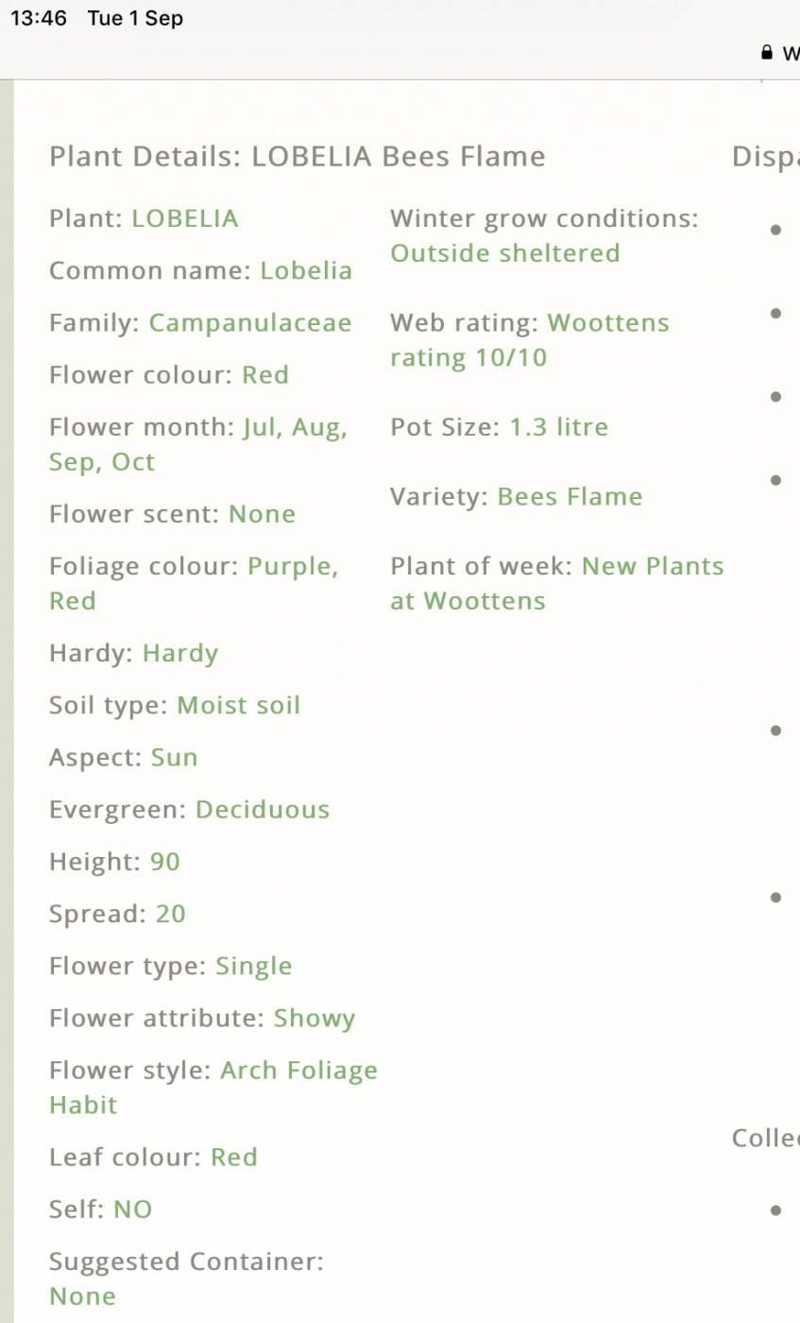The image size is (800, 1323).
Task: Select Red flower colour link
Action: point(265,375)
